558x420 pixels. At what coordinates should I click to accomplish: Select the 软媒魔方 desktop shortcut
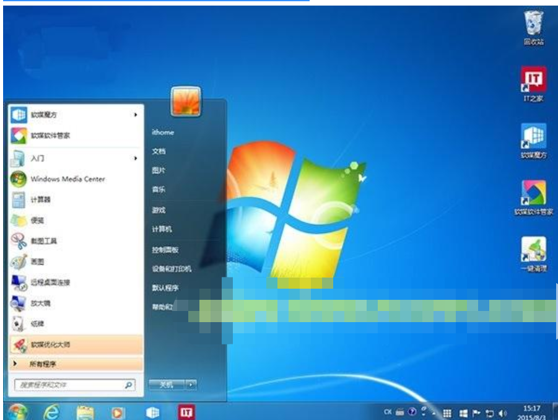[x=533, y=141]
